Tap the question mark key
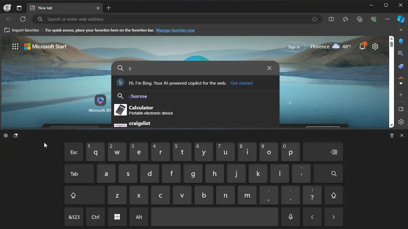This screenshot has width=408, height=229. click(312, 195)
